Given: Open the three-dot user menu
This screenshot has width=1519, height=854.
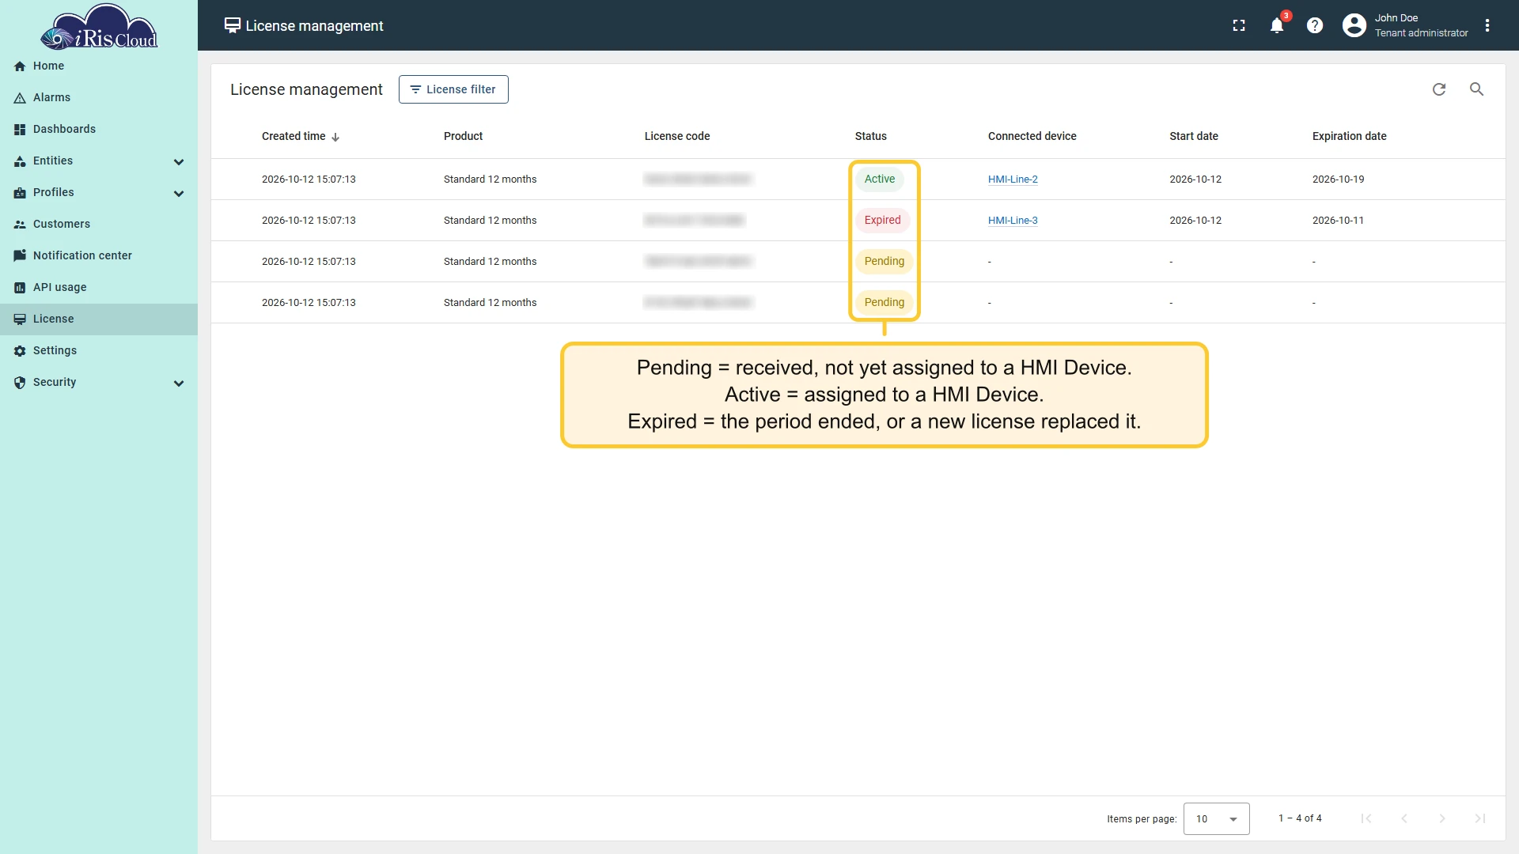Looking at the screenshot, I should (x=1487, y=25).
